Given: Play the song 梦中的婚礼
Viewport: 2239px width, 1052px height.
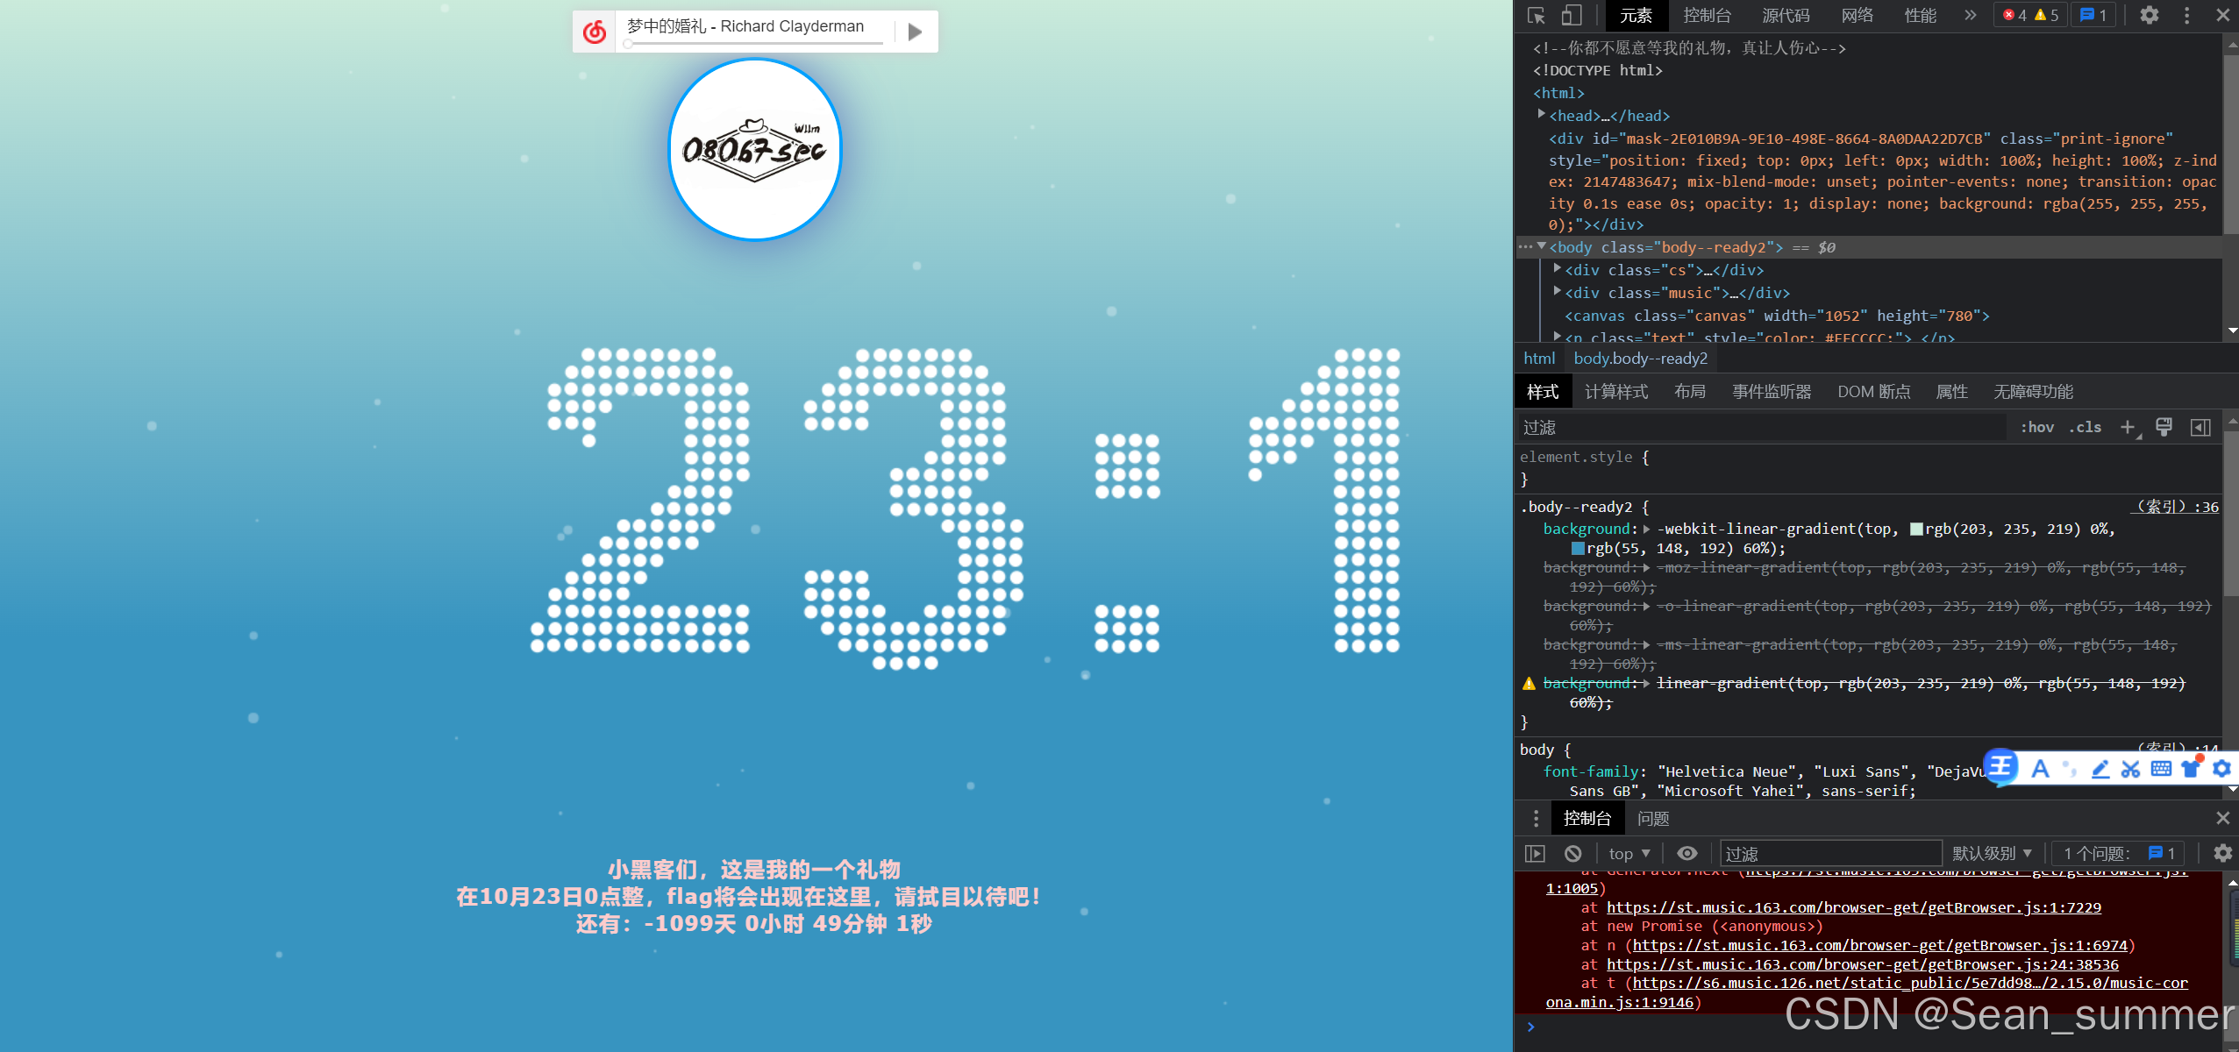Looking at the screenshot, I should click(915, 32).
